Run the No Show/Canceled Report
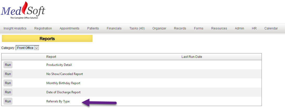Screen dimensions: 285x111 click(x=8, y=74)
